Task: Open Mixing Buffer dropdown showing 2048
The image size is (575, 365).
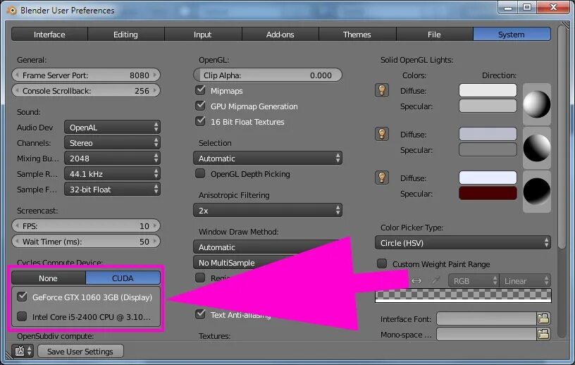Action: click(x=112, y=158)
